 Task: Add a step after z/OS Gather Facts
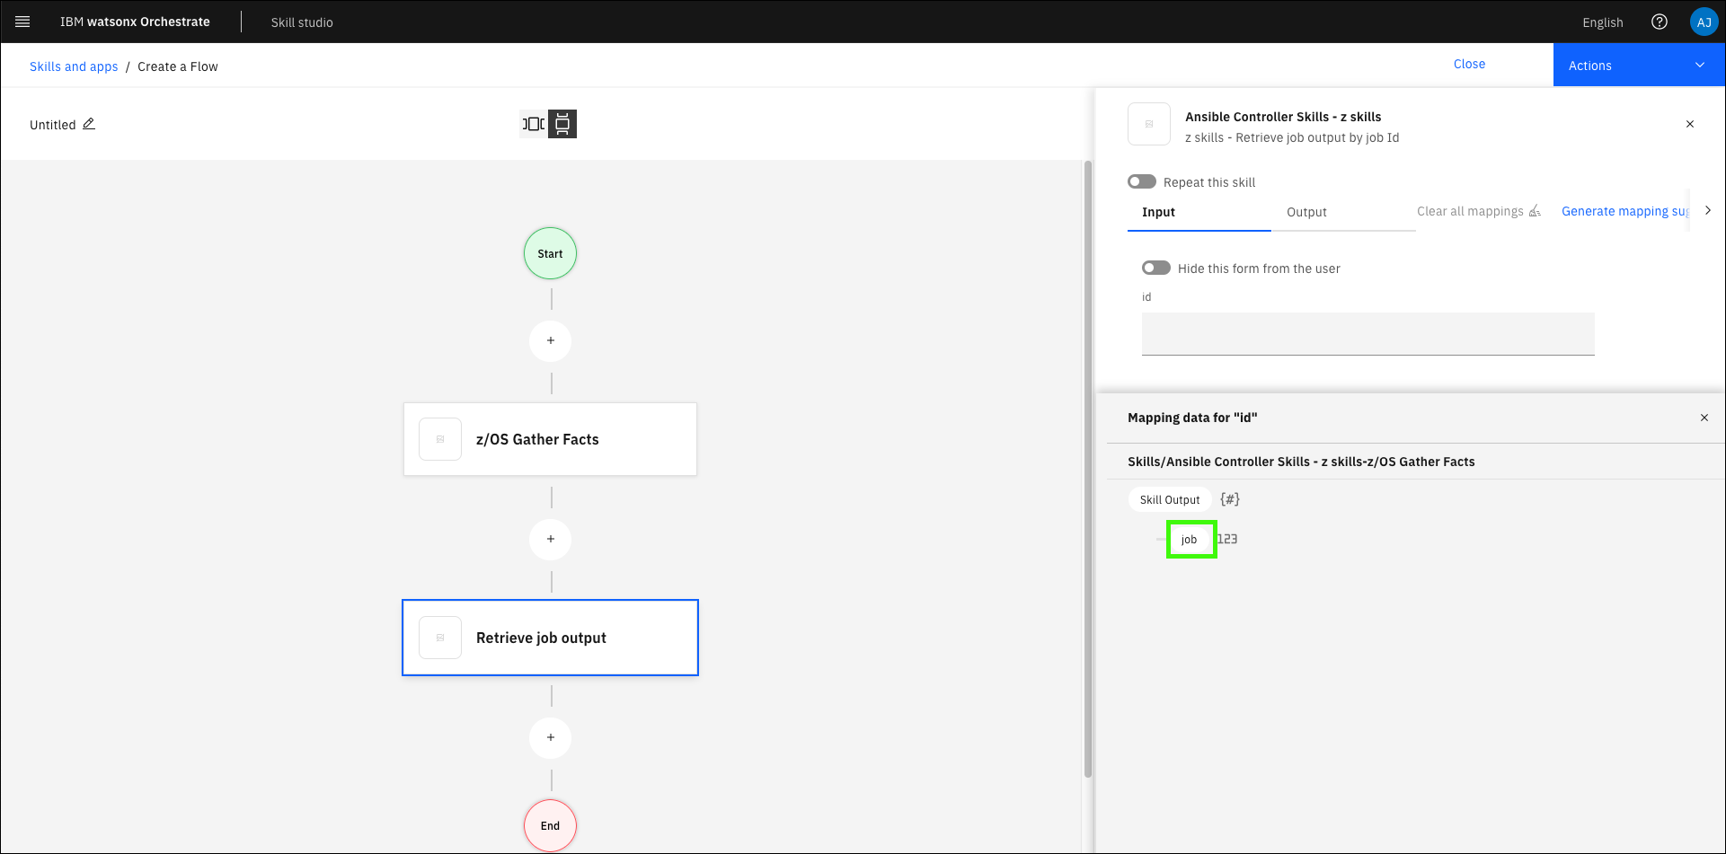tap(550, 540)
